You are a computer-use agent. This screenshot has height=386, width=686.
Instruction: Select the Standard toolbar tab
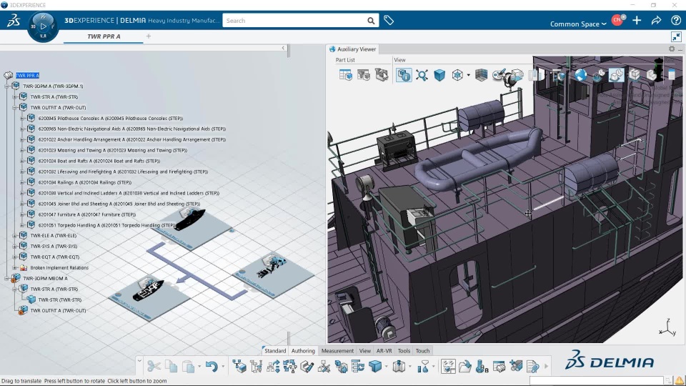[274, 350]
